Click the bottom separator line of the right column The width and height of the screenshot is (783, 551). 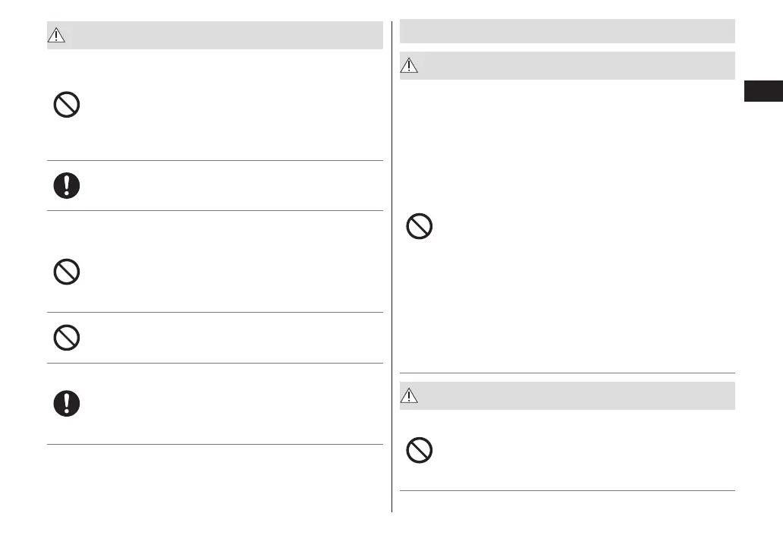(567, 491)
